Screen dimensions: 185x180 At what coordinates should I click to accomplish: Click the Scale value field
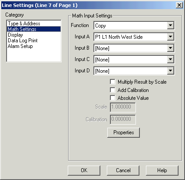click(x=123, y=107)
